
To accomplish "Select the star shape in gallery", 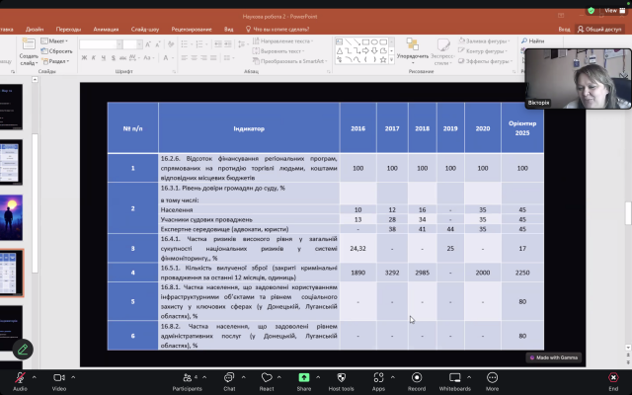I will click(x=383, y=60).
